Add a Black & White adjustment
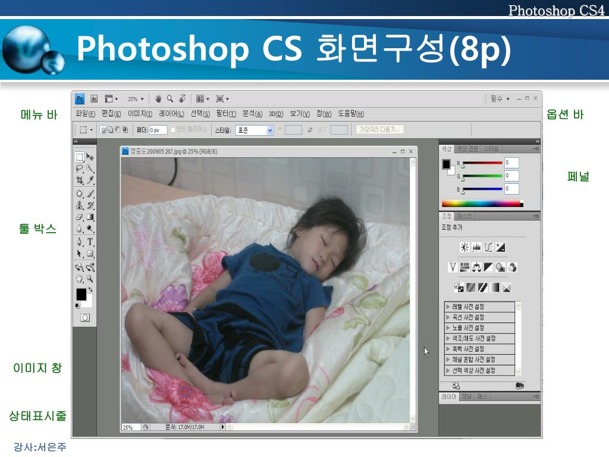The image size is (609, 457). tap(488, 267)
